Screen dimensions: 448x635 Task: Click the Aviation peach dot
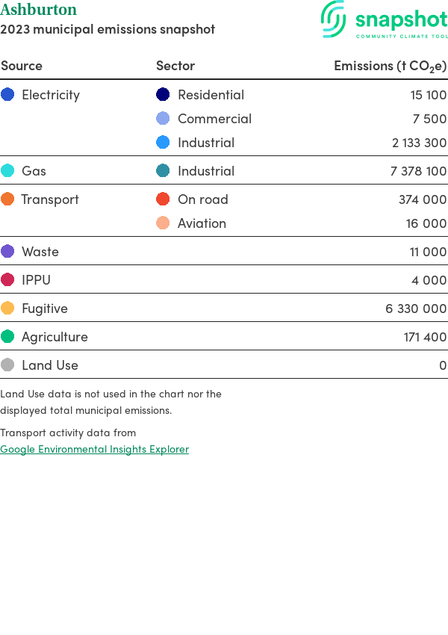pyautogui.click(x=163, y=223)
